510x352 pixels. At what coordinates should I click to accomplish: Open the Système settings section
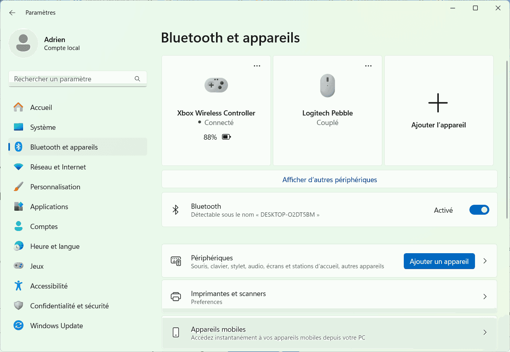click(x=78, y=127)
